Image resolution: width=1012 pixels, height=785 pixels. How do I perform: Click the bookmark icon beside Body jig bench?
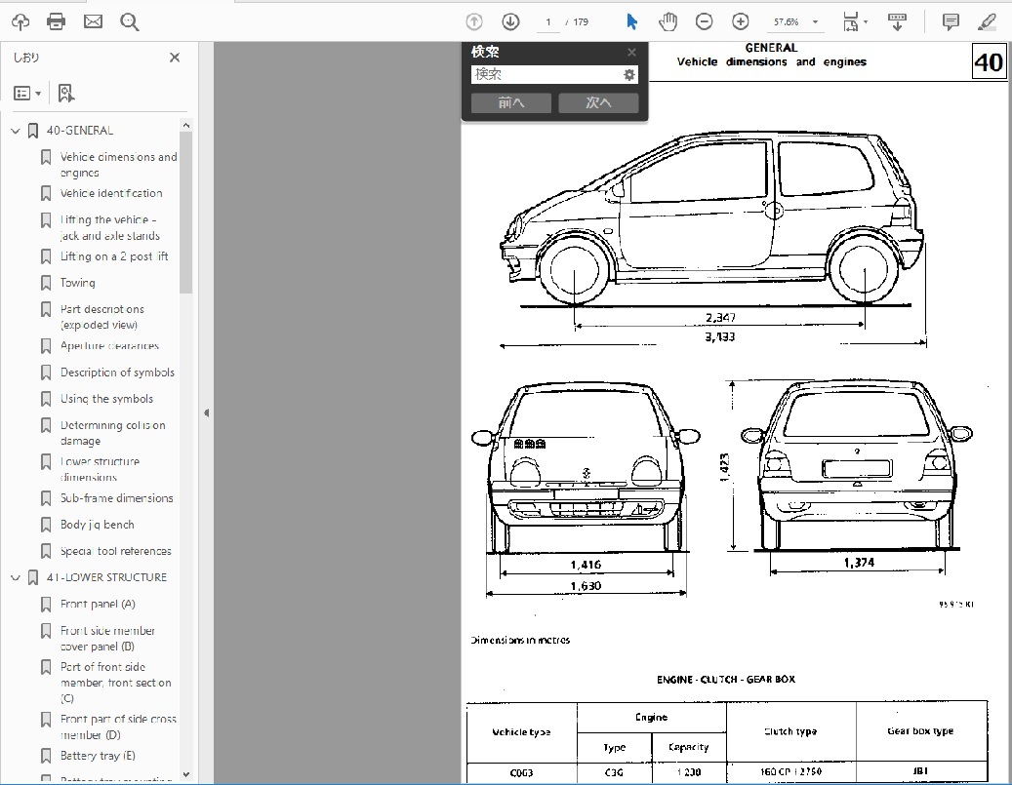tap(46, 525)
